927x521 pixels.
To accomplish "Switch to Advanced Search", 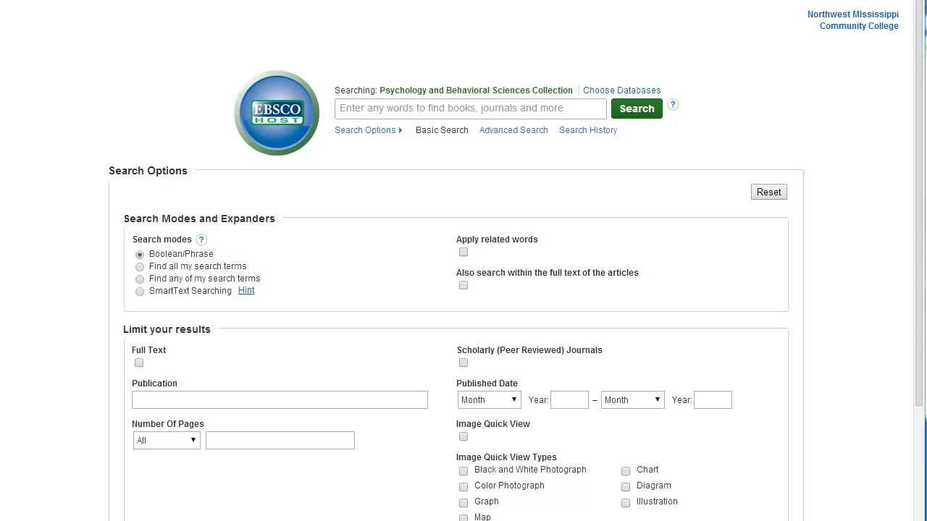I will coord(513,130).
